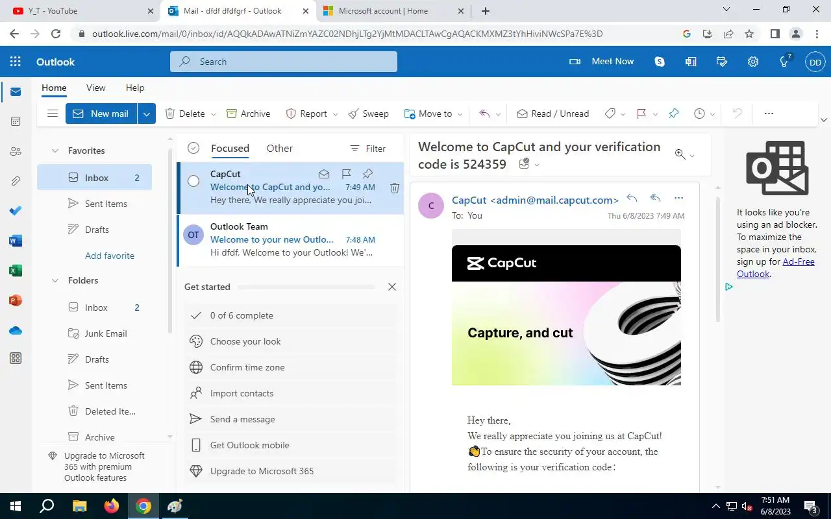Compose with New mail button
This screenshot has height=519, width=831.
tap(101, 114)
